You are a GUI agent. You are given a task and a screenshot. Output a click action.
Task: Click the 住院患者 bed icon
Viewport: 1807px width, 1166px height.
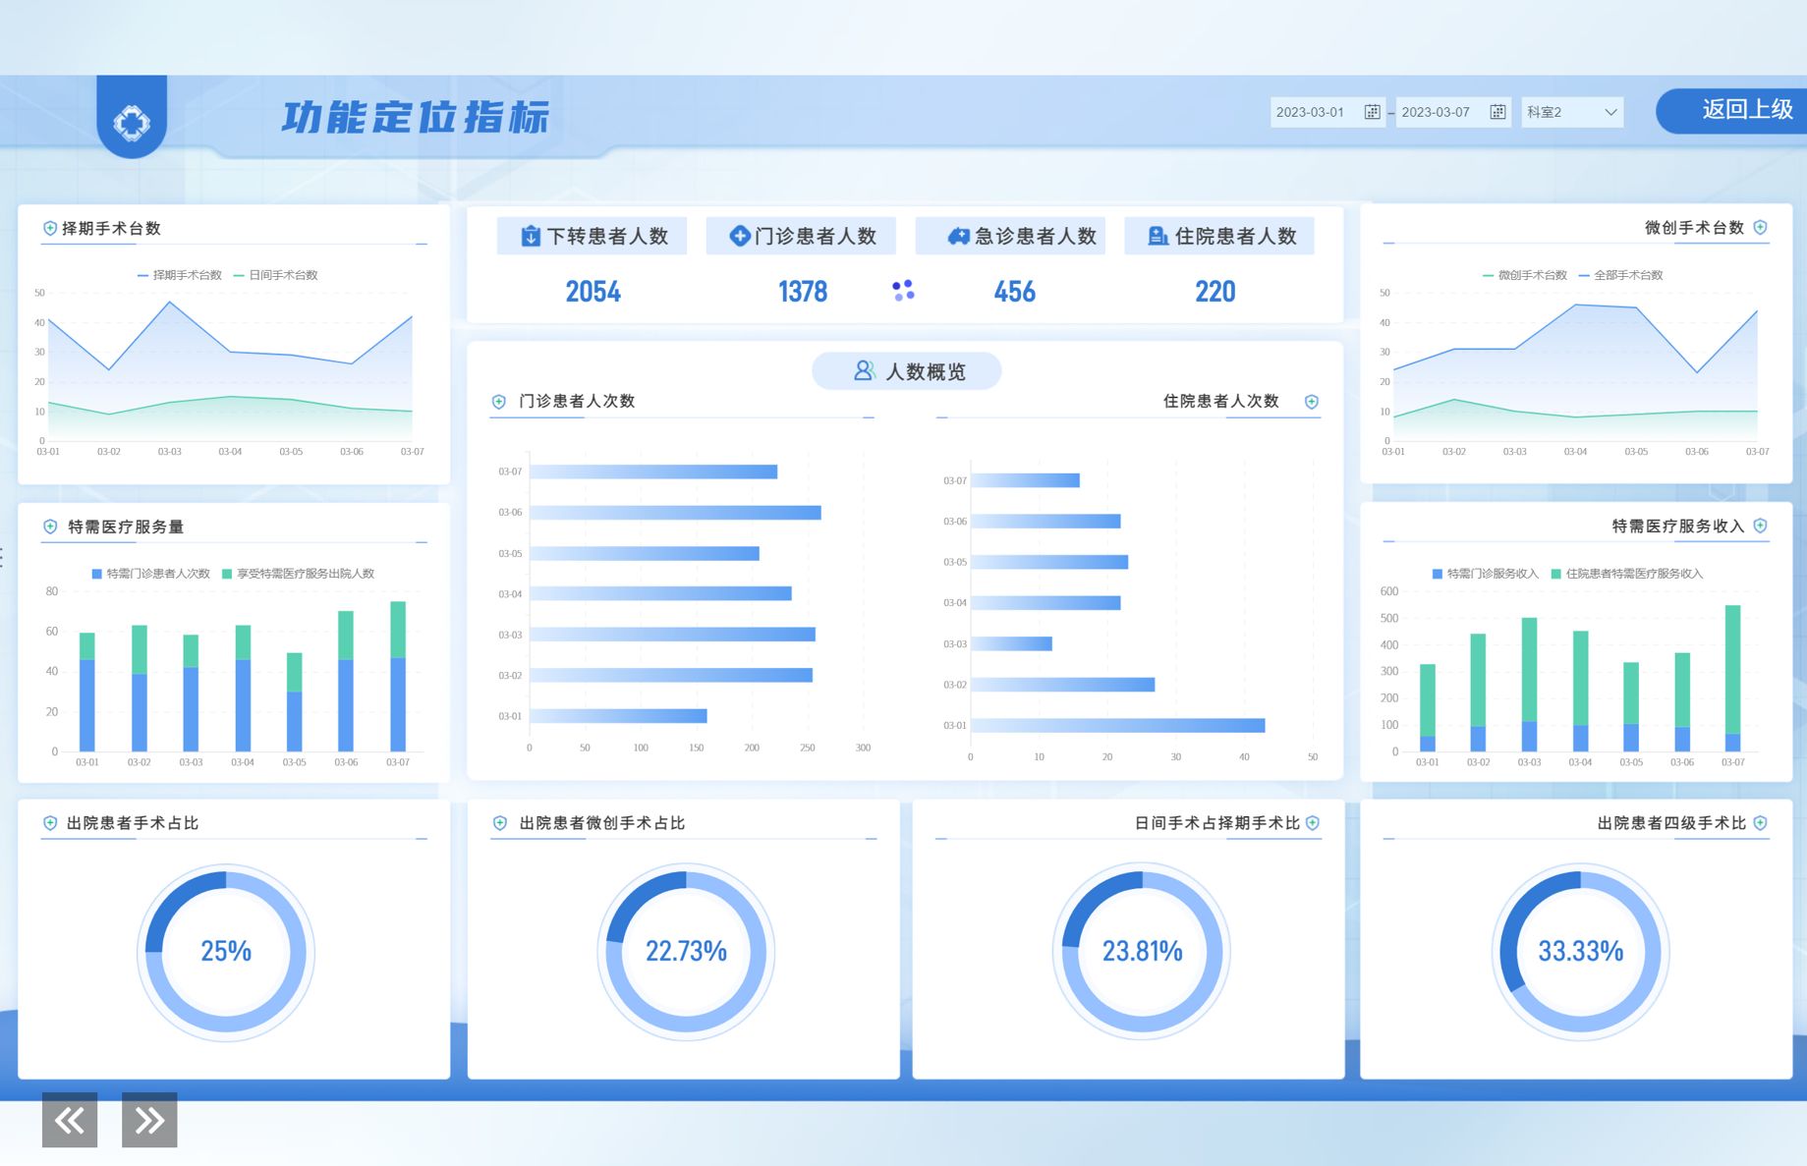pyautogui.click(x=1158, y=236)
